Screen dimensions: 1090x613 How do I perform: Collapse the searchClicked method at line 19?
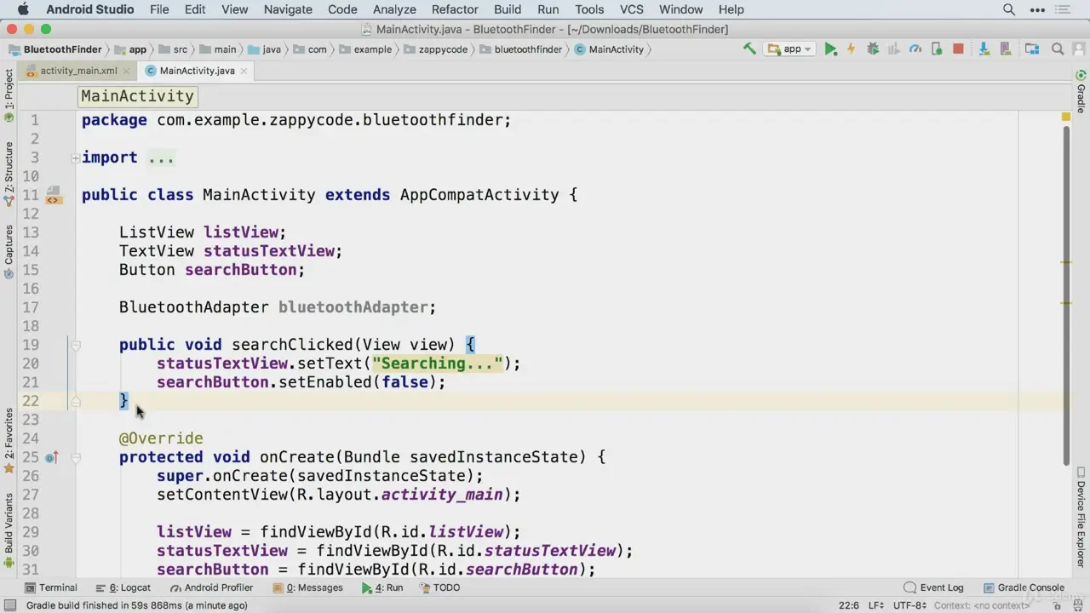point(75,345)
